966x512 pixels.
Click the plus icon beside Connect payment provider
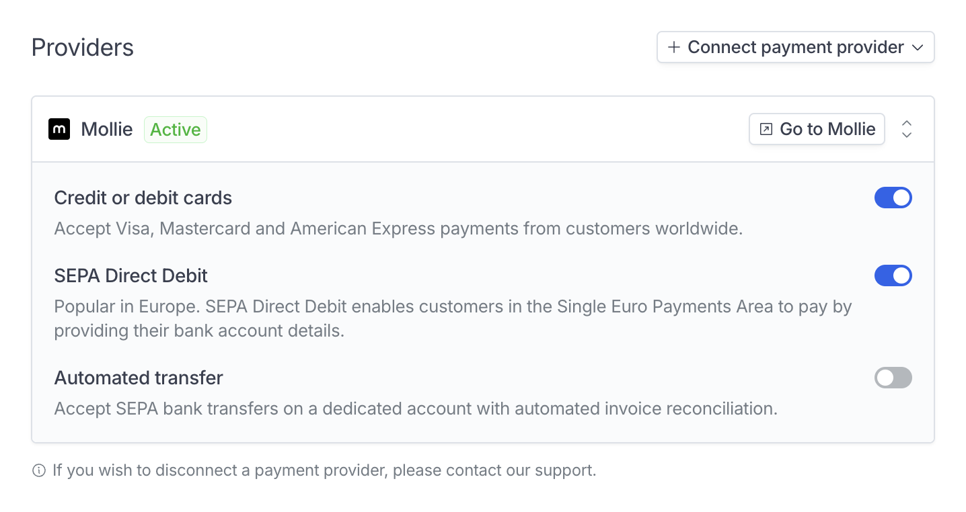coord(673,47)
